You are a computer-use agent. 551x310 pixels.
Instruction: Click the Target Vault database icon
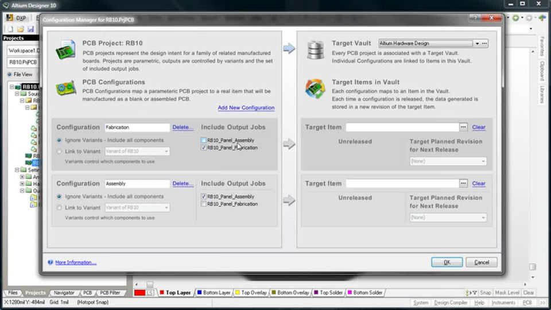[x=315, y=49]
